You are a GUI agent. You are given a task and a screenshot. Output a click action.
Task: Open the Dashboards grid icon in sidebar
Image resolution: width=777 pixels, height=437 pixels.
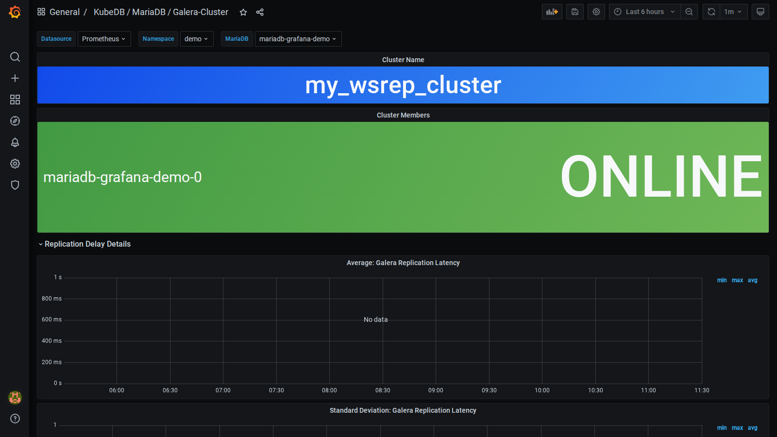click(15, 100)
